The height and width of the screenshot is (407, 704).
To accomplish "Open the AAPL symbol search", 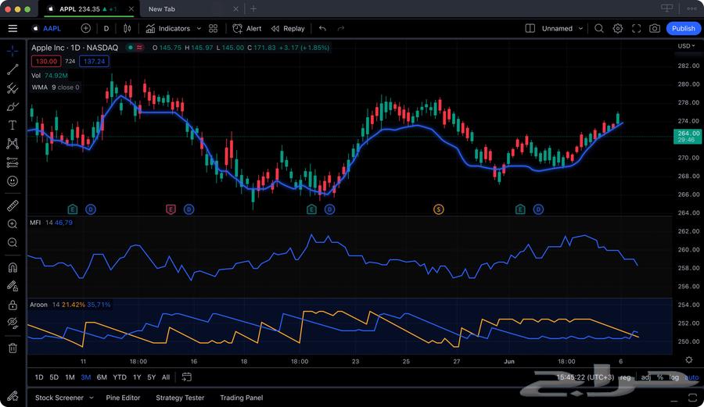I will (x=47, y=28).
